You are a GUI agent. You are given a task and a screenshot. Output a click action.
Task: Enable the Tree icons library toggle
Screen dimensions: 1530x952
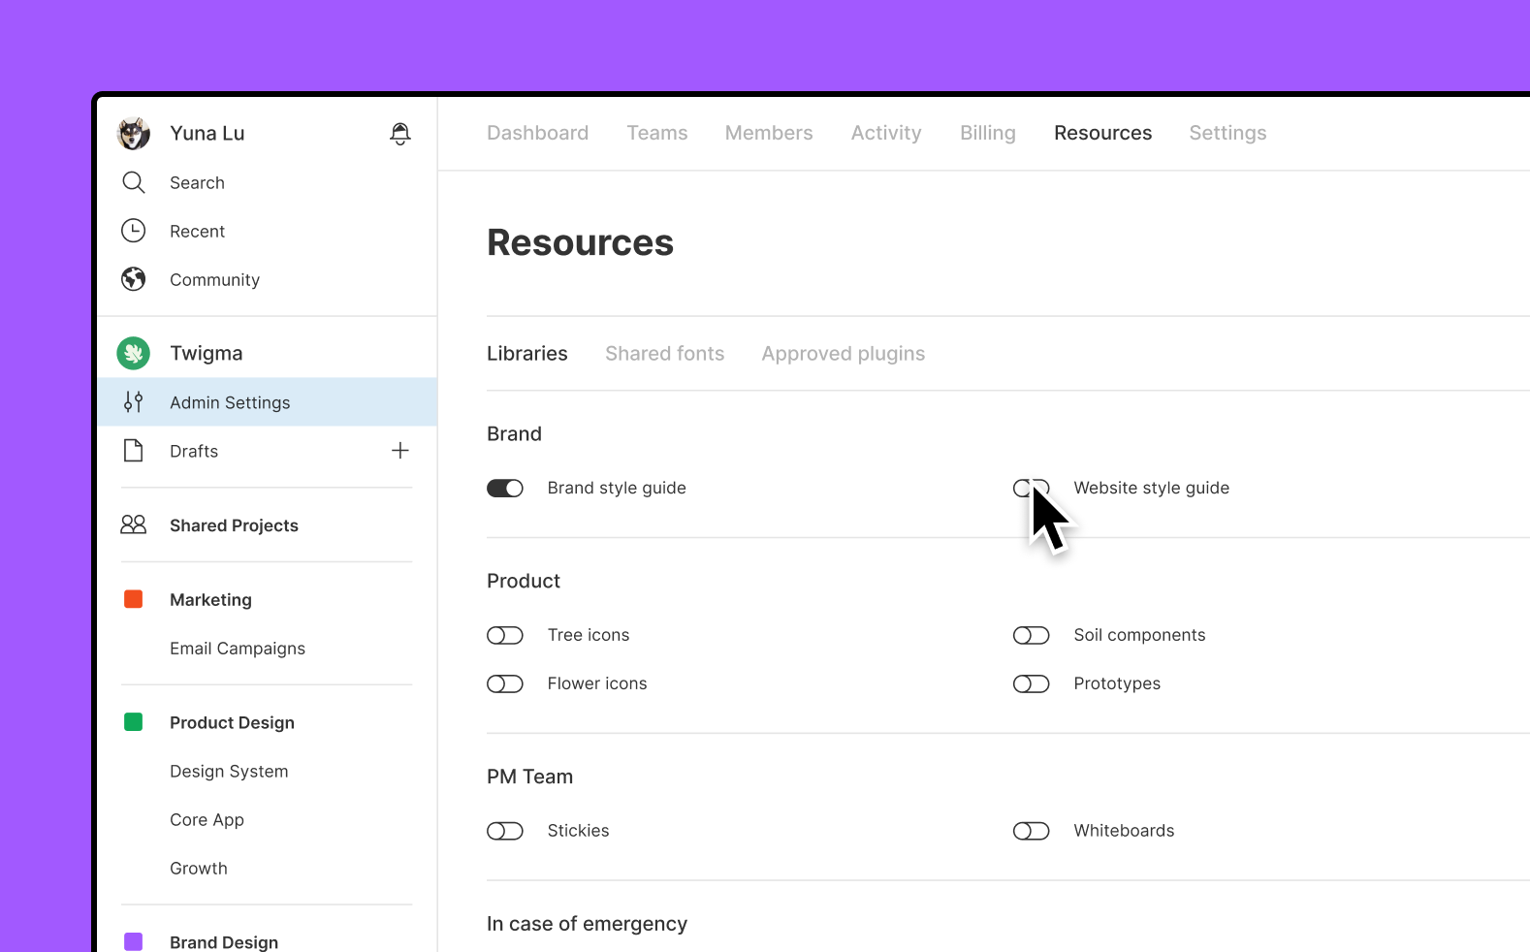pos(505,635)
